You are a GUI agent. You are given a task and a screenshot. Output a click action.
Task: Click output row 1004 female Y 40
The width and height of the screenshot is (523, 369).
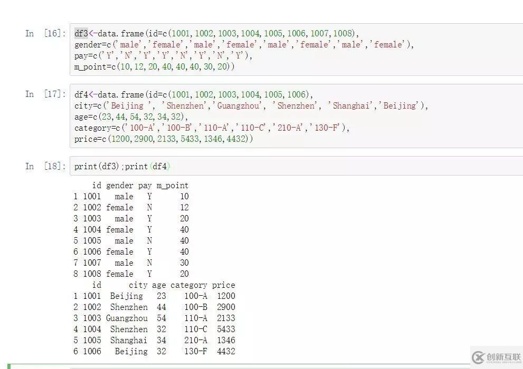131,229
